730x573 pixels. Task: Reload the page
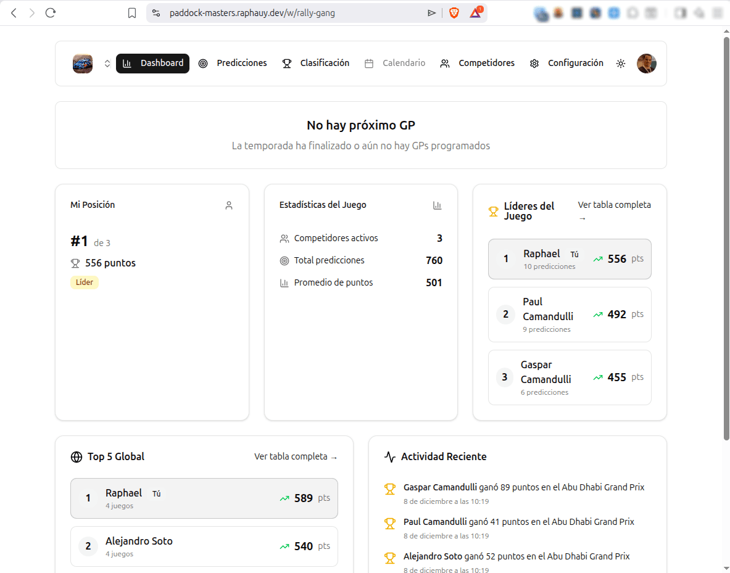pyautogui.click(x=51, y=13)
